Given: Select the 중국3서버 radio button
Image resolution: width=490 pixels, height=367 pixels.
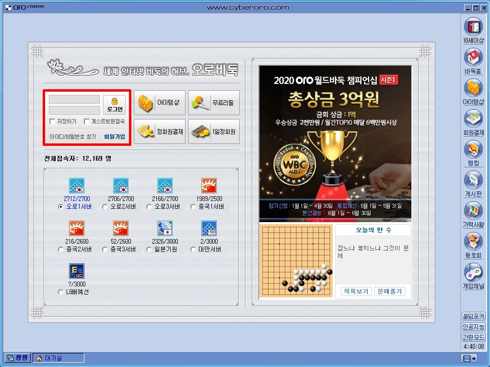Looking at the screenshot, I should (x=105, y=249).
